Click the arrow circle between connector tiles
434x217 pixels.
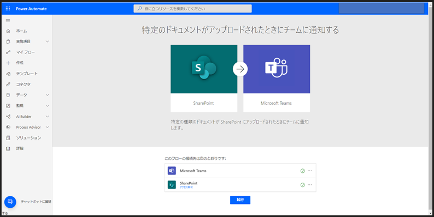point(241,69)
